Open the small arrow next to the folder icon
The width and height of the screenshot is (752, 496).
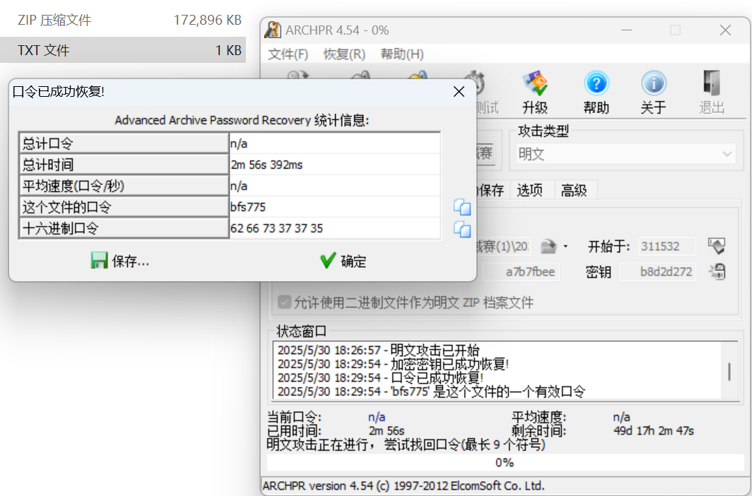pos(565,247)
